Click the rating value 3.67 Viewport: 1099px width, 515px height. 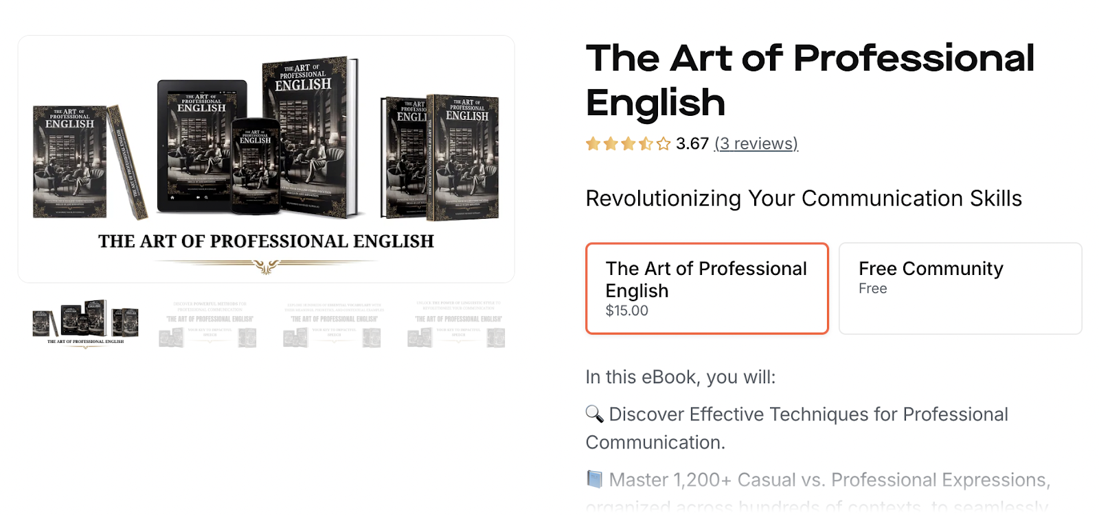click(x=691, y=143)
